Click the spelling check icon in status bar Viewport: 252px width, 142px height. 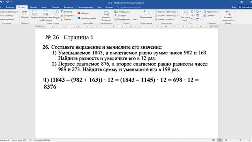pyautogui.click(x=30, y=140)
